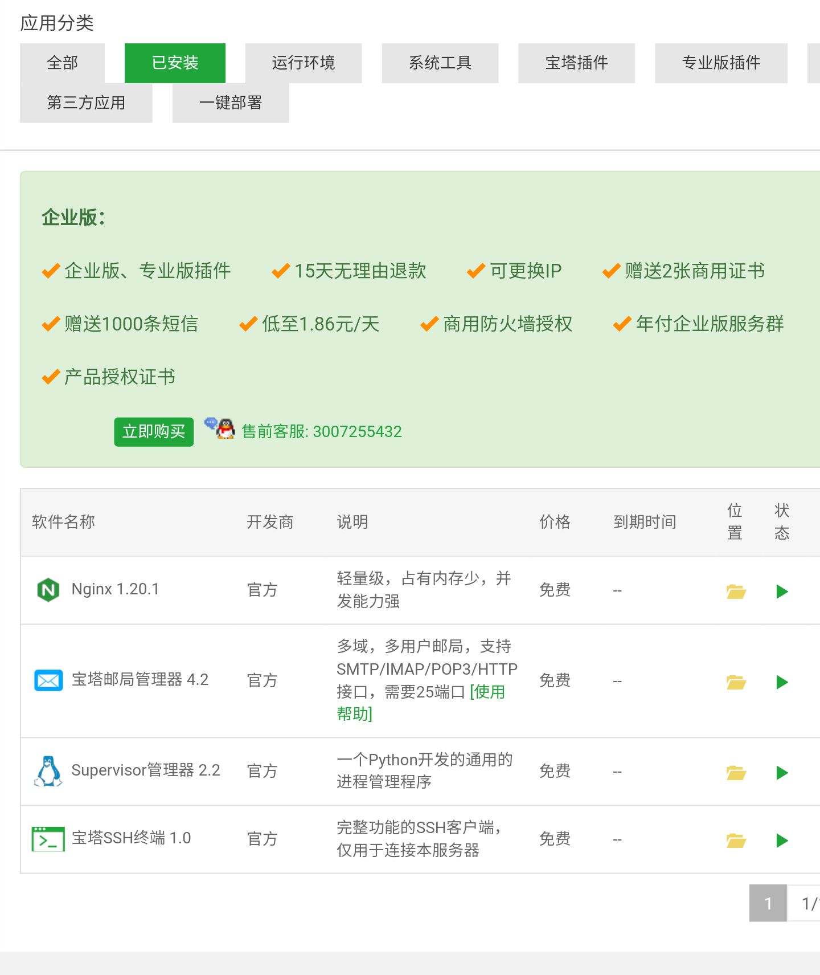820x975 pixels.
Task: Click 年付企业版服务群 feature text
Action: [x=710, y=324]
